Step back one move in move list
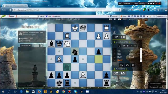Image resolution: width=168 pixels, height=94 pixels. click(x=128, y=46)
